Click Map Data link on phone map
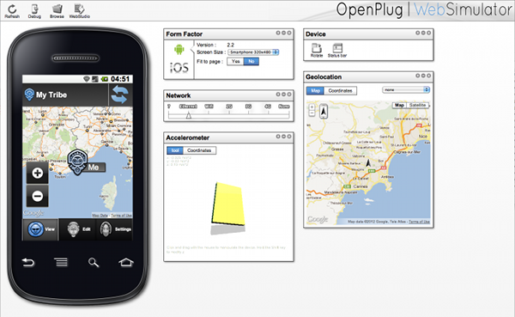This screenshot has height=317, width=515. point(100,216)
